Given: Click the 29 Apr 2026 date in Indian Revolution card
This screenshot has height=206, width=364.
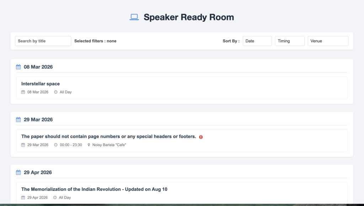Looking at the screenshot, I should 37,197.
